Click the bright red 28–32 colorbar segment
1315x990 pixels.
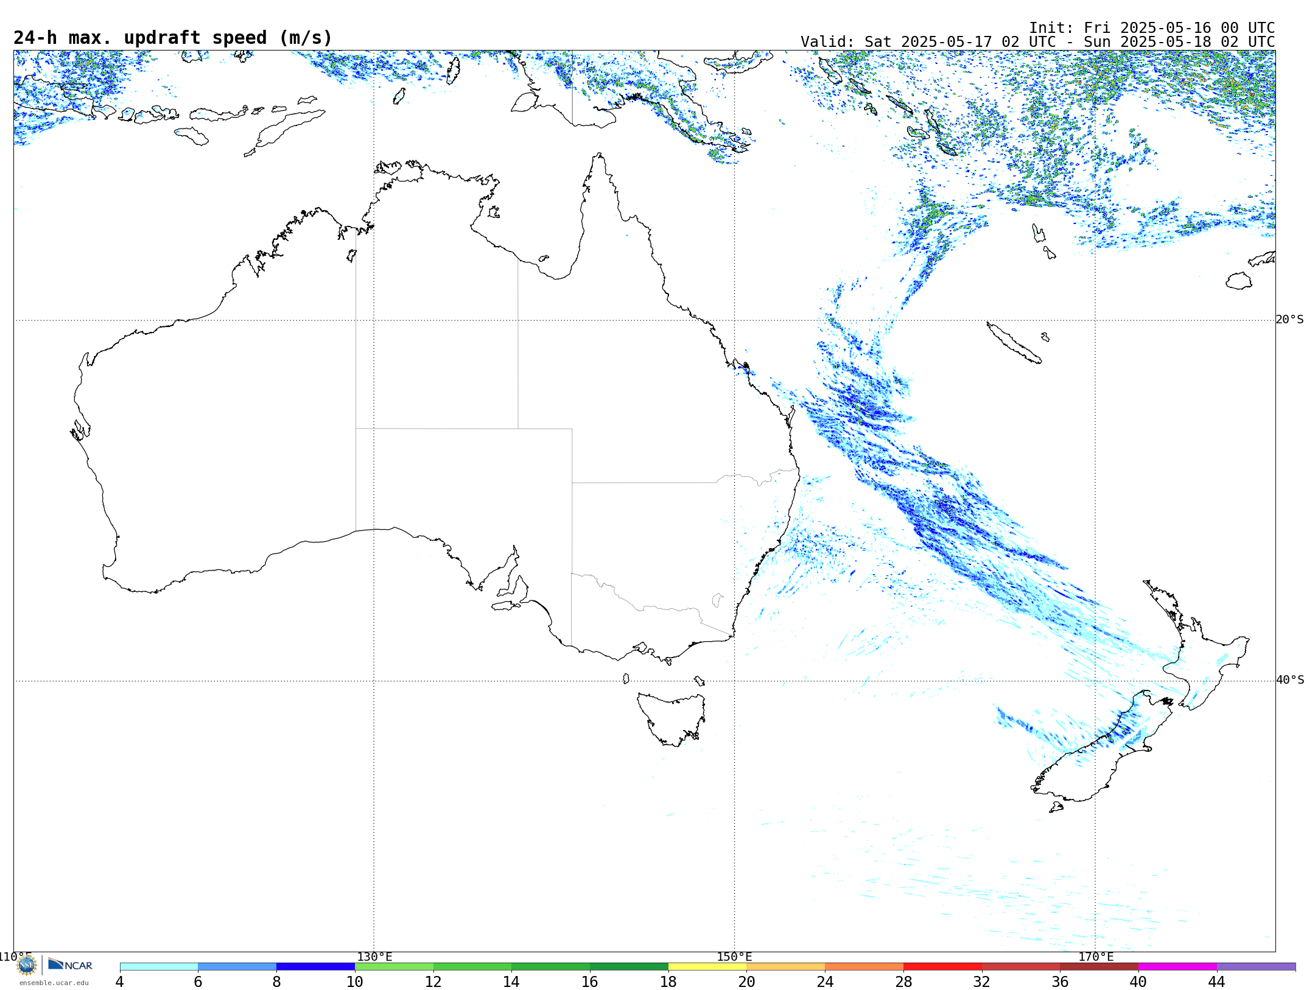[942, 967]
